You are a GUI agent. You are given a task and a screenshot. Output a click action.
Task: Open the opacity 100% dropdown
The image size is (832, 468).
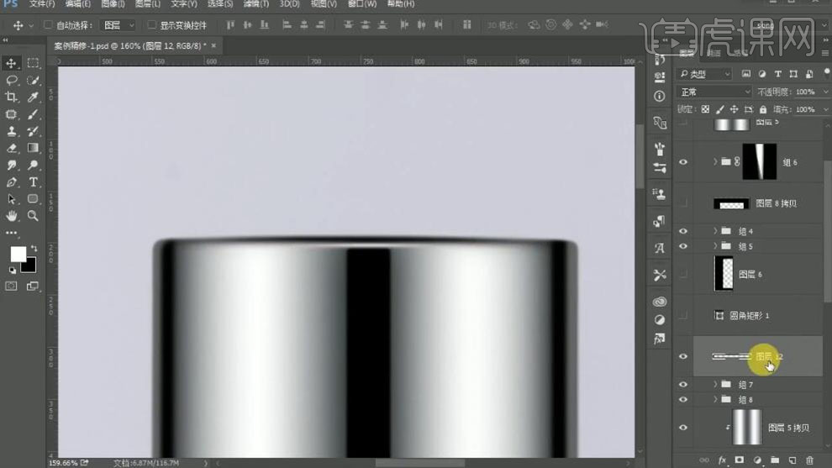[x=825, y=92]
